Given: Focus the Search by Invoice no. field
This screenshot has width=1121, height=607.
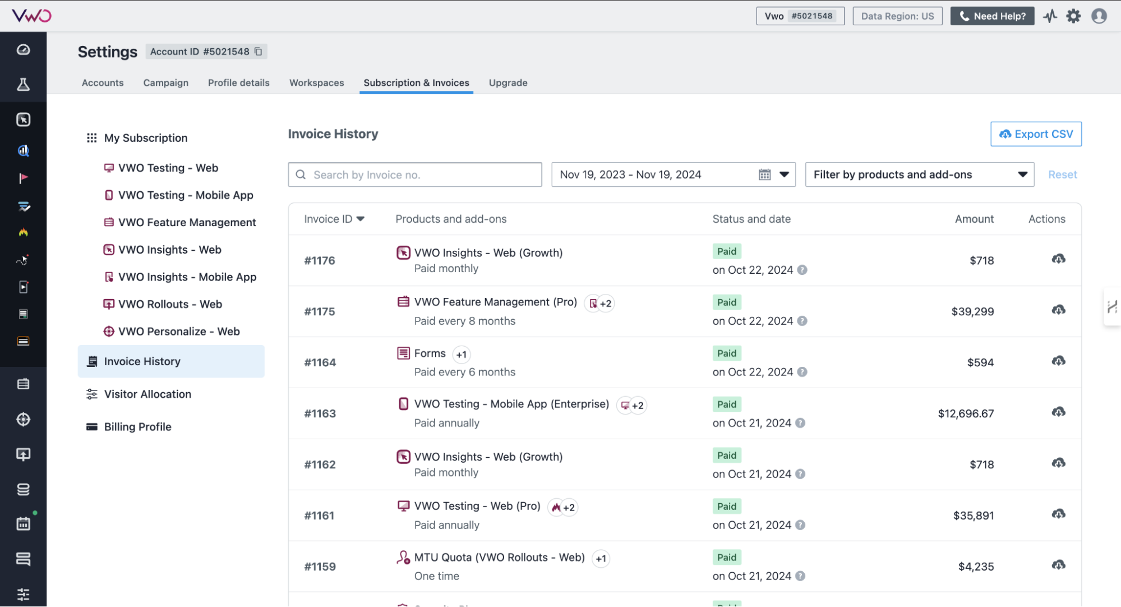Looking at the screenshot, I should click(415, 174).
